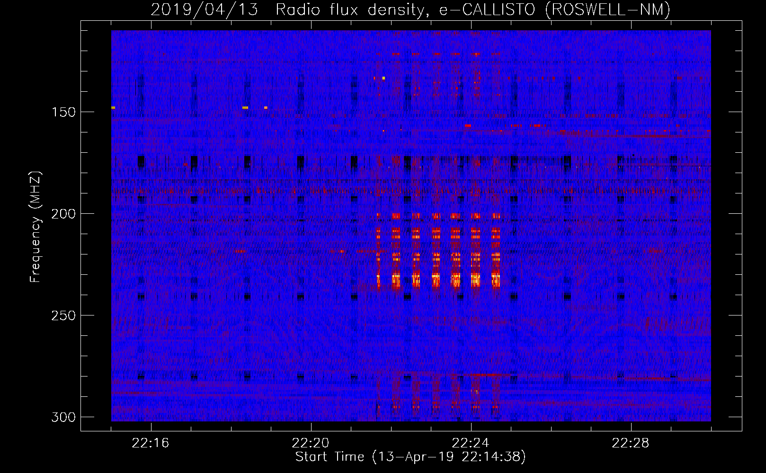The width and height of the screenshot is (766, 473).
Task: Click the '22:20' time tick label
Action: [311, 443]
